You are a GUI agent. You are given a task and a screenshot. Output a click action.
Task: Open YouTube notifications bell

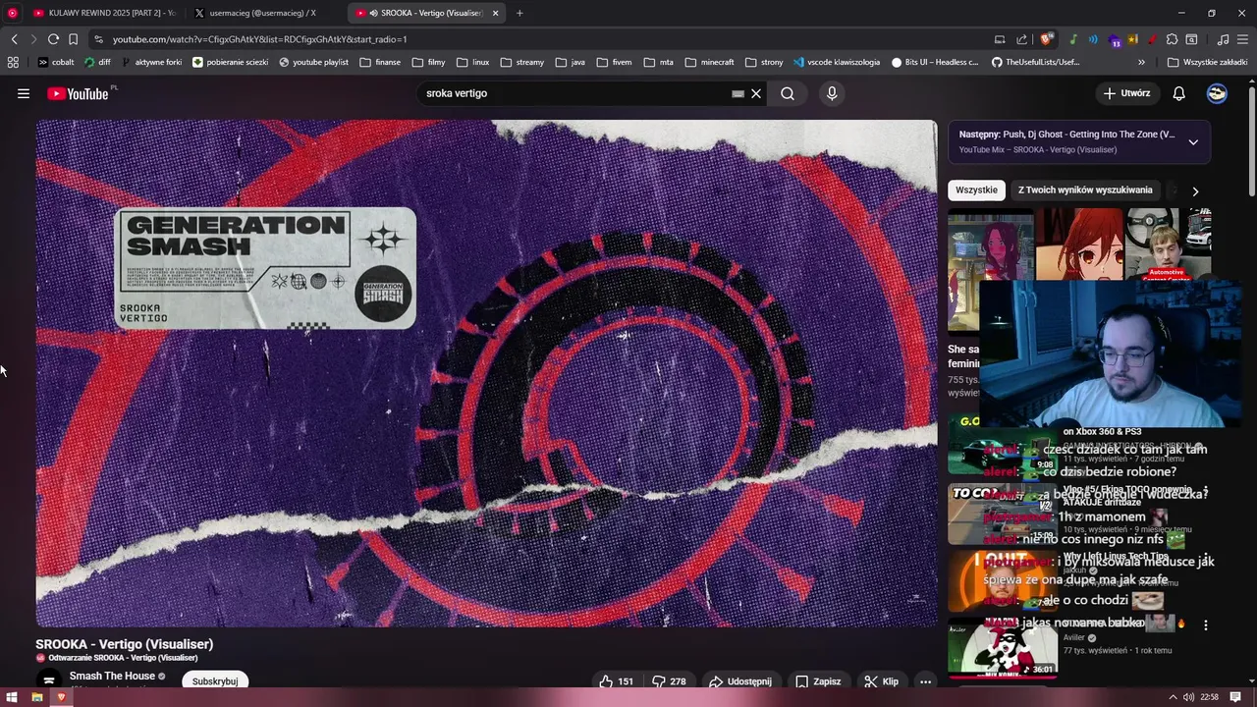1179,93
